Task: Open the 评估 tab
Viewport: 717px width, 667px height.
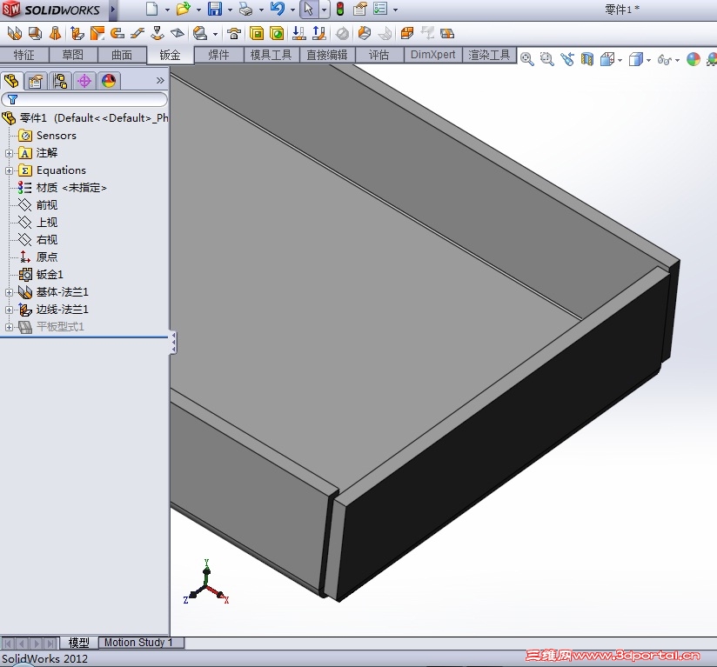Action: point(379,55)
